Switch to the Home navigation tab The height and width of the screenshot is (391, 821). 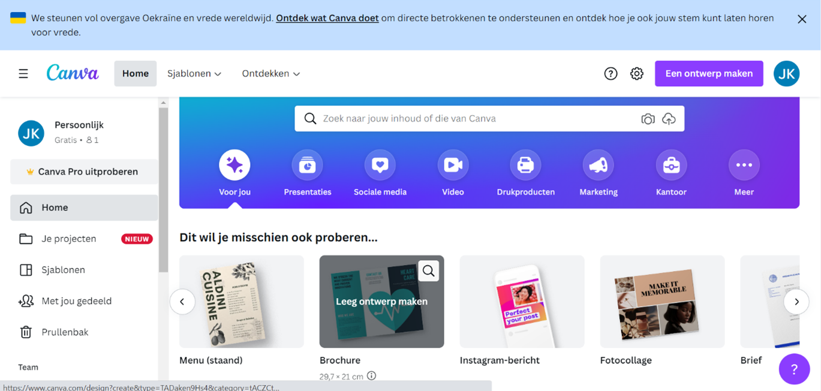[x=135, y=73]
